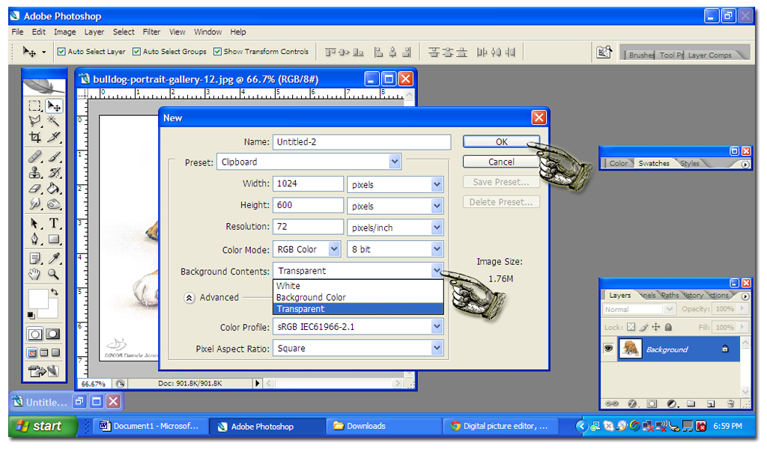
Task: Select the Zoom magnifier tool
Action: [53, 274]
